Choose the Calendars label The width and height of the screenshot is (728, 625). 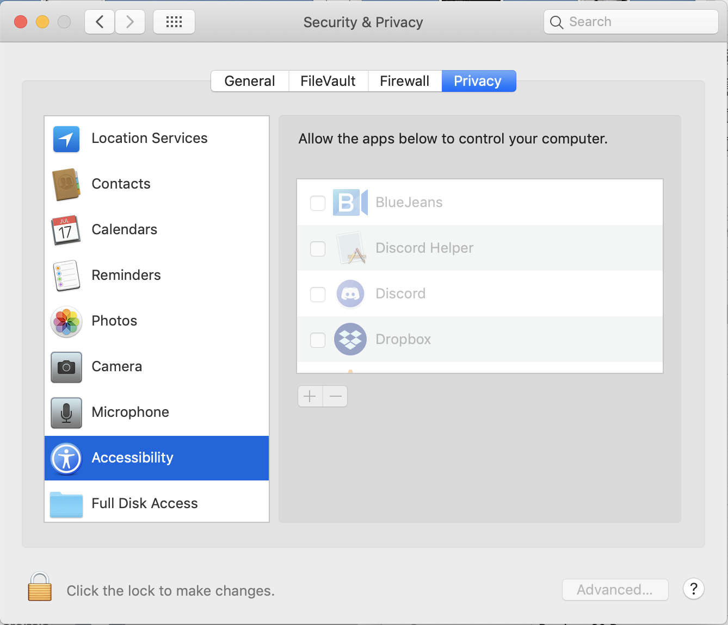pos(124,229)
